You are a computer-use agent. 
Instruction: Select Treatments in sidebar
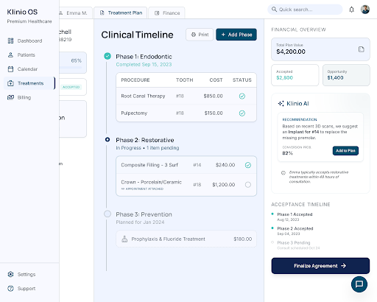coord(29,83)
